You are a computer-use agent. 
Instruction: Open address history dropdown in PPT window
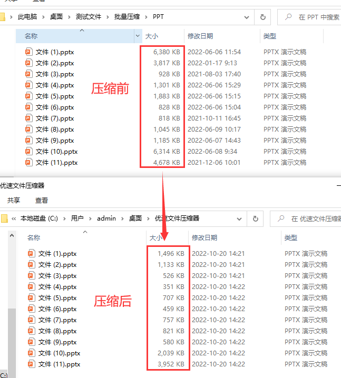[x=247, y=17]
